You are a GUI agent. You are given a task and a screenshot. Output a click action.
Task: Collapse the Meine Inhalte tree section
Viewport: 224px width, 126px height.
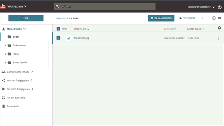pos(24,29)
